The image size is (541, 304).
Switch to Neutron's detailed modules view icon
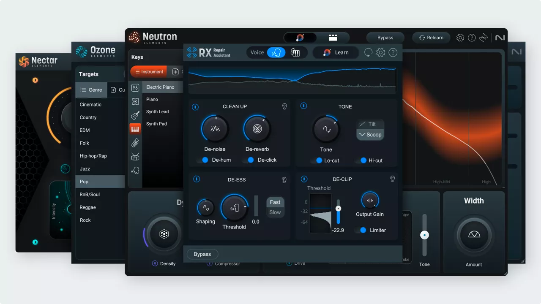pos(333,38)
